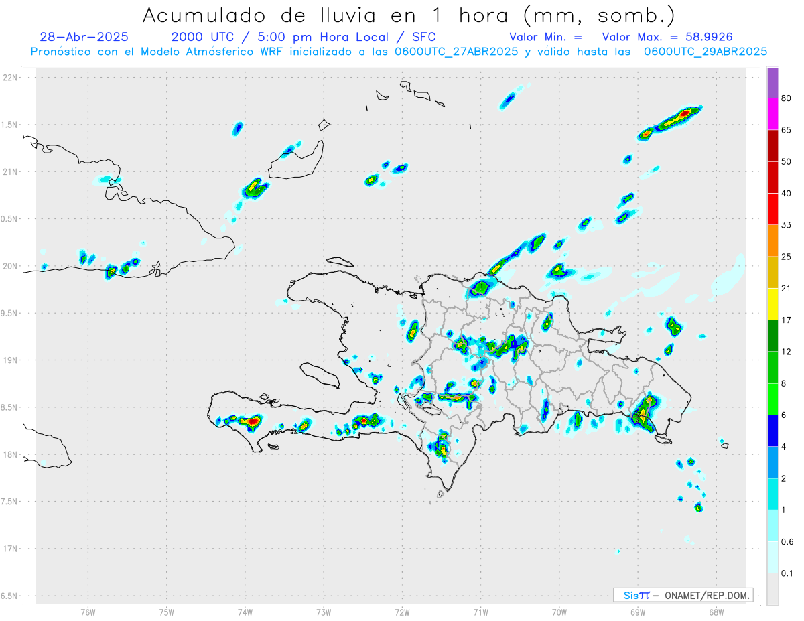The height and width of the screenshot is (621, 804).
Task: Click the '74W' longitude label
Action: click(x=245, y=612)
